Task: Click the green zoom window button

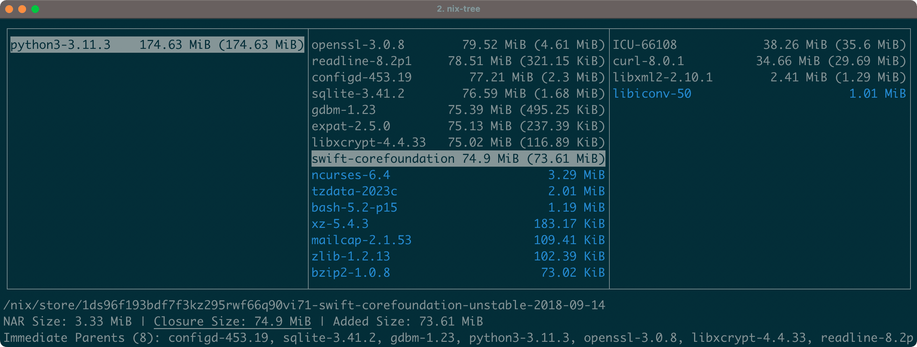Action: coord(35,9)
